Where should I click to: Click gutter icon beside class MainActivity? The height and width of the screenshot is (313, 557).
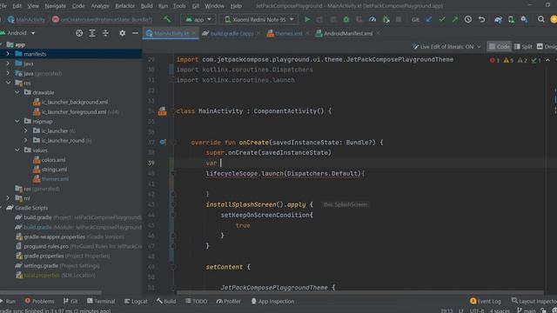point(163,111)
